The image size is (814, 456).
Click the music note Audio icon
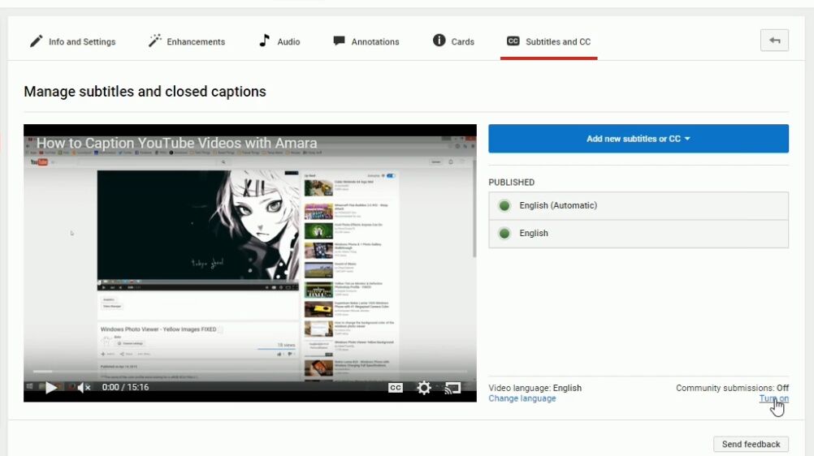click(264, 41)
